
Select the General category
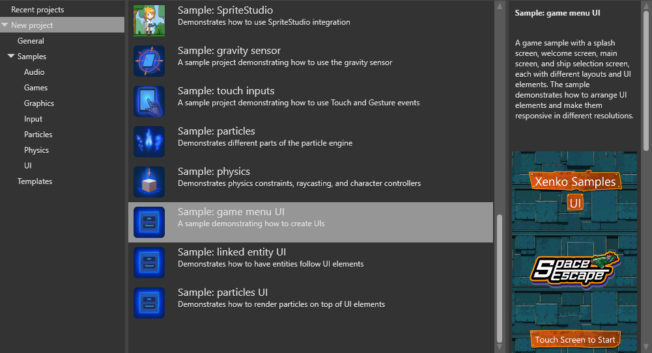(x=31, y=41)
